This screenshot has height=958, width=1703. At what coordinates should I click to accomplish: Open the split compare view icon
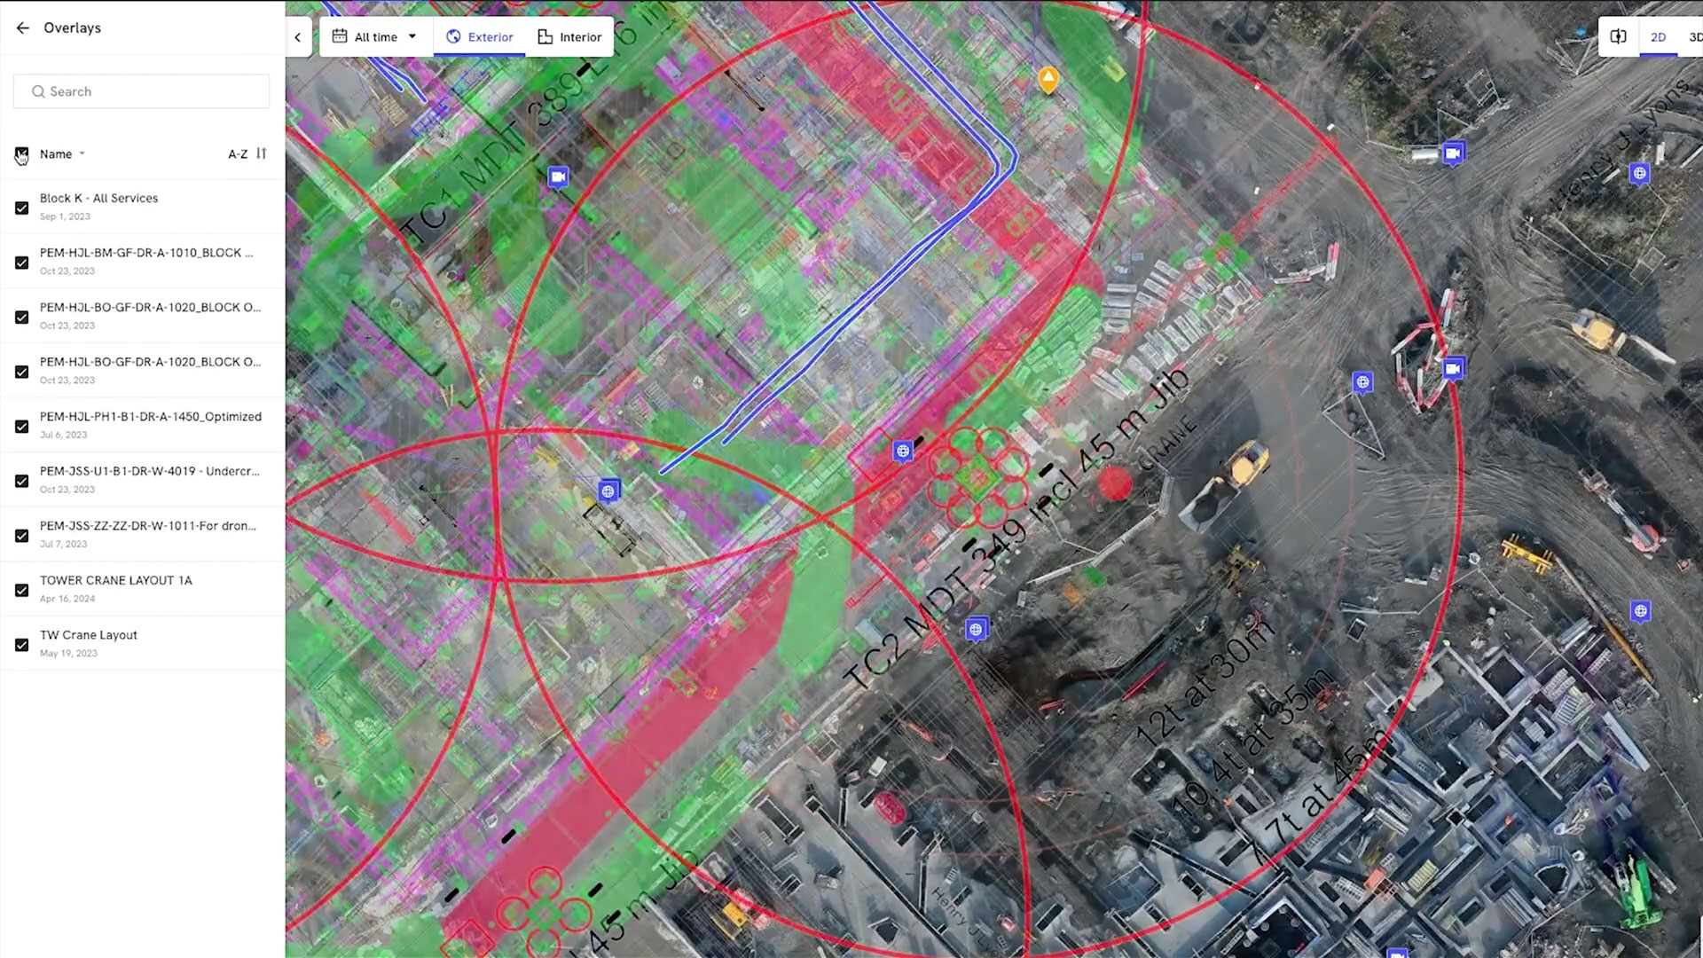click(x=1618, y=37)
